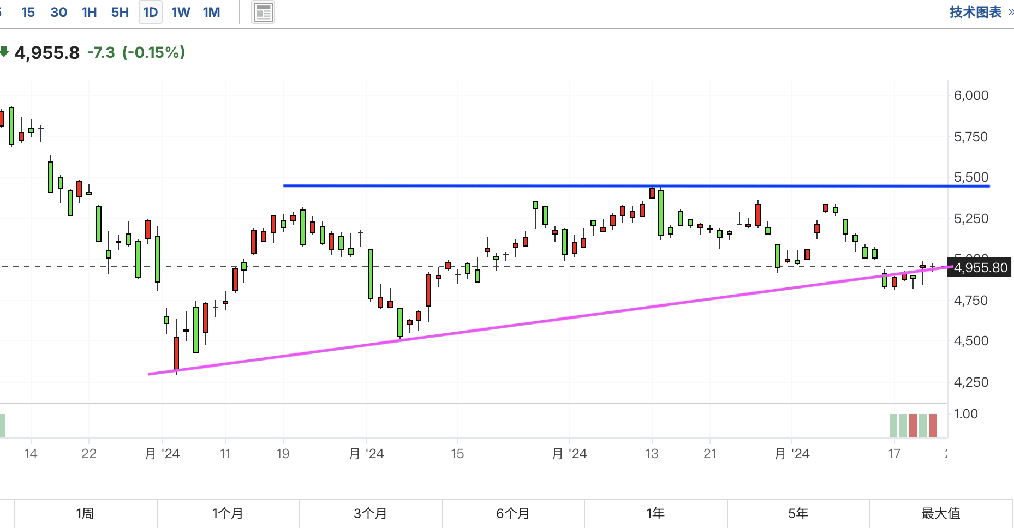The width and height of the screenshot is (1014, 528).
Task: Set range to 5年
Action: pos(798,513)
